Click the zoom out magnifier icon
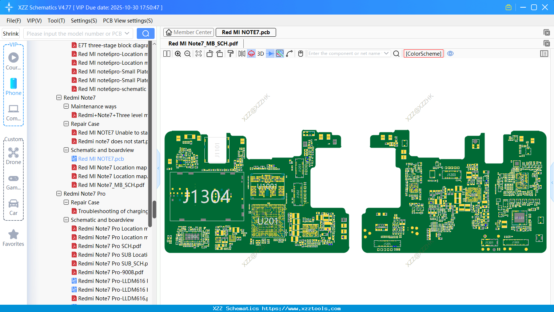 click(188, 54)
